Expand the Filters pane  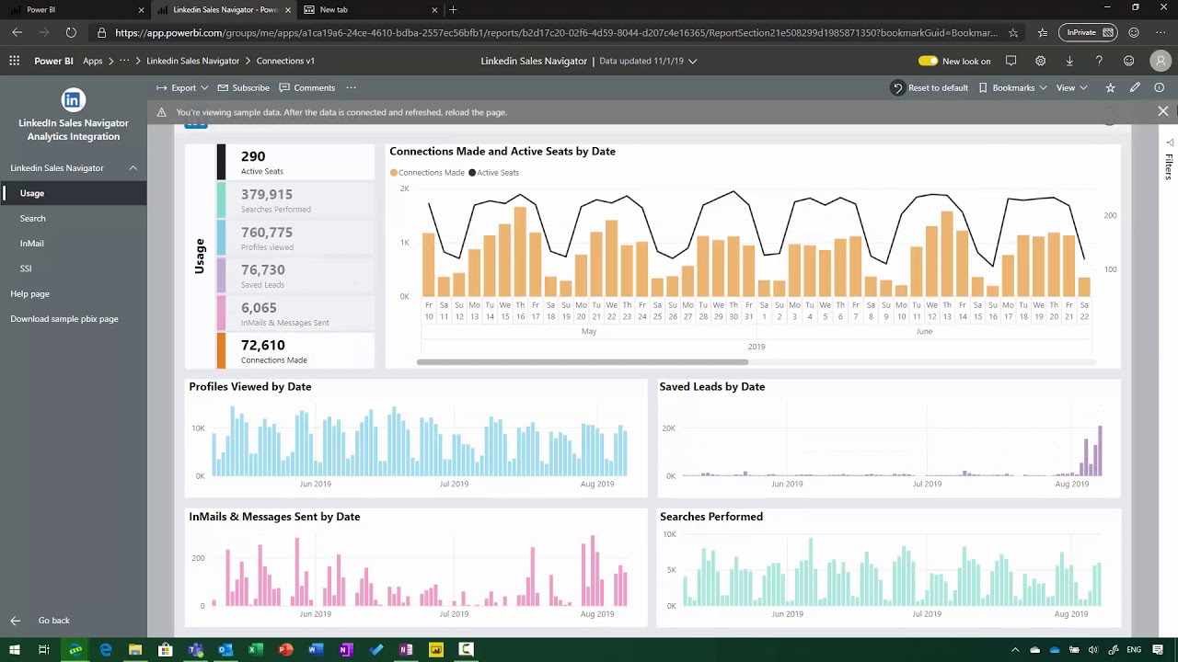[x=1169, y=160]
